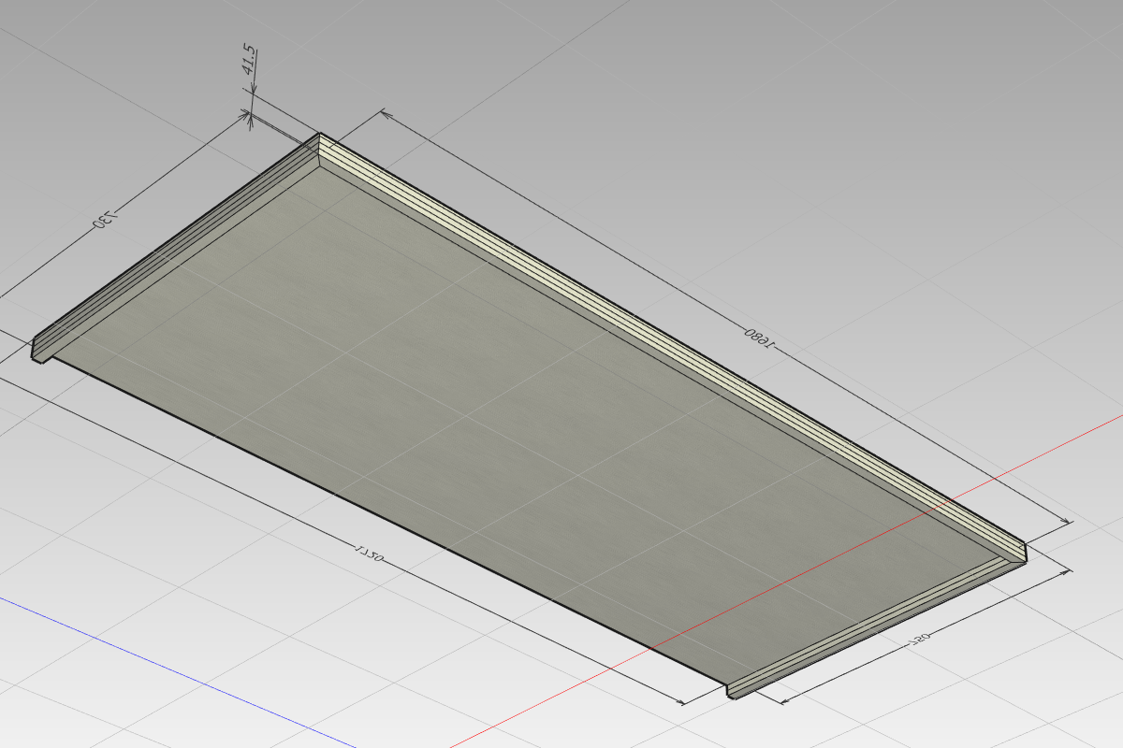
Task: Select the 750 dimension label
Action: tap(920, 640)
